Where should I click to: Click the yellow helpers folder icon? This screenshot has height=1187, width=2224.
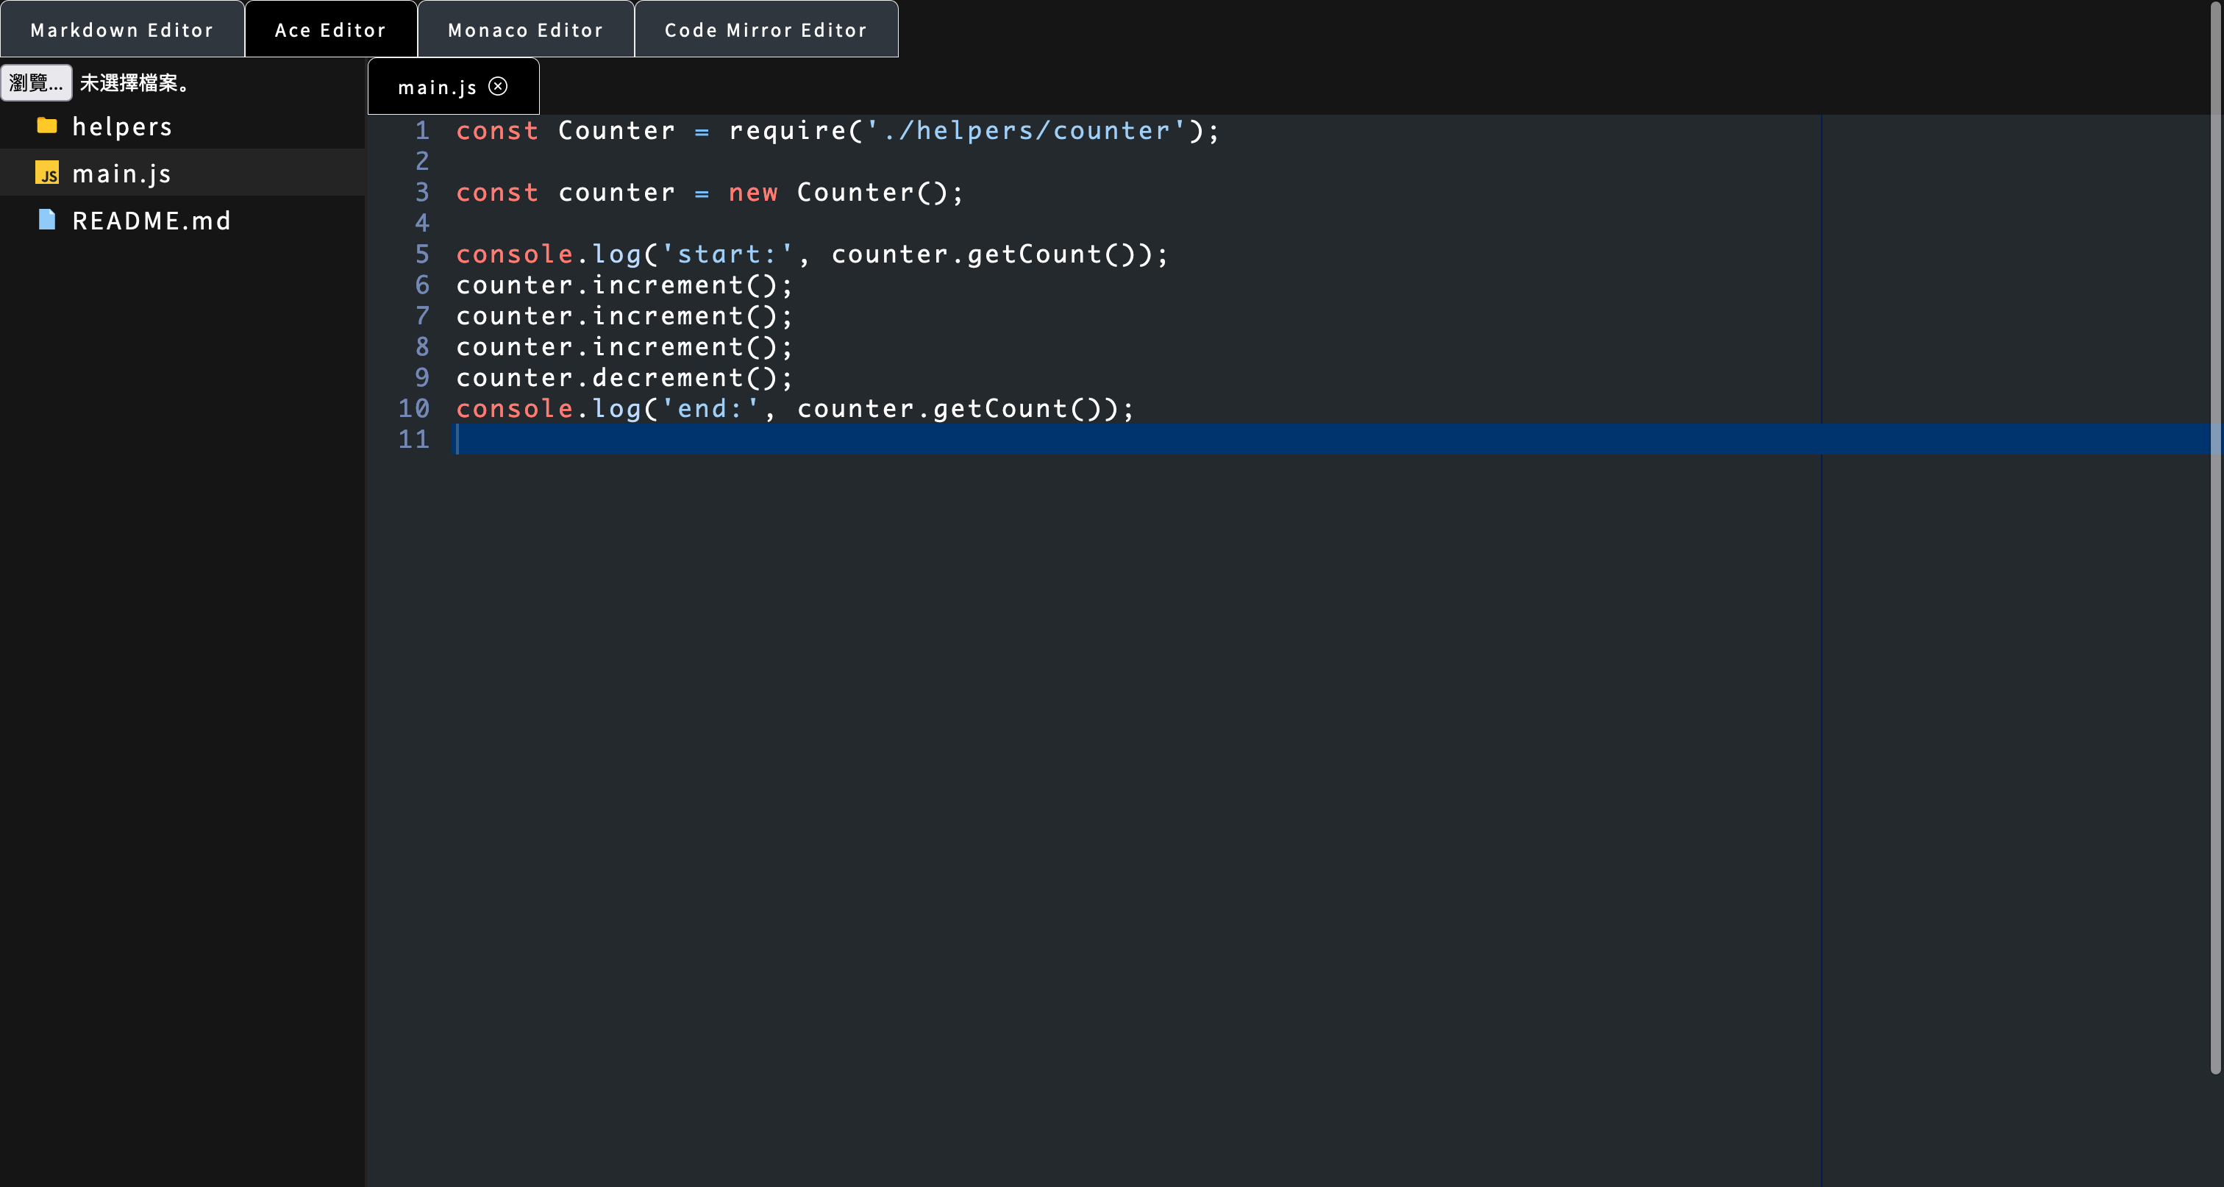coord(46,126)
